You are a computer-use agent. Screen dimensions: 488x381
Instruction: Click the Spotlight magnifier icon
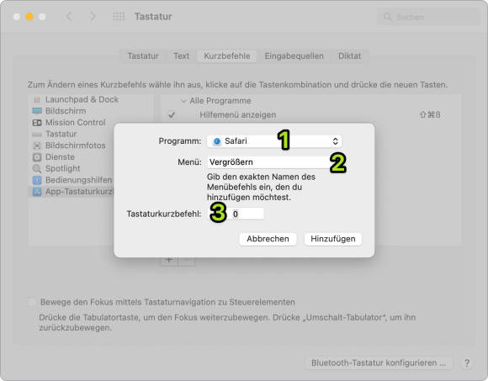tap(37, 168)
